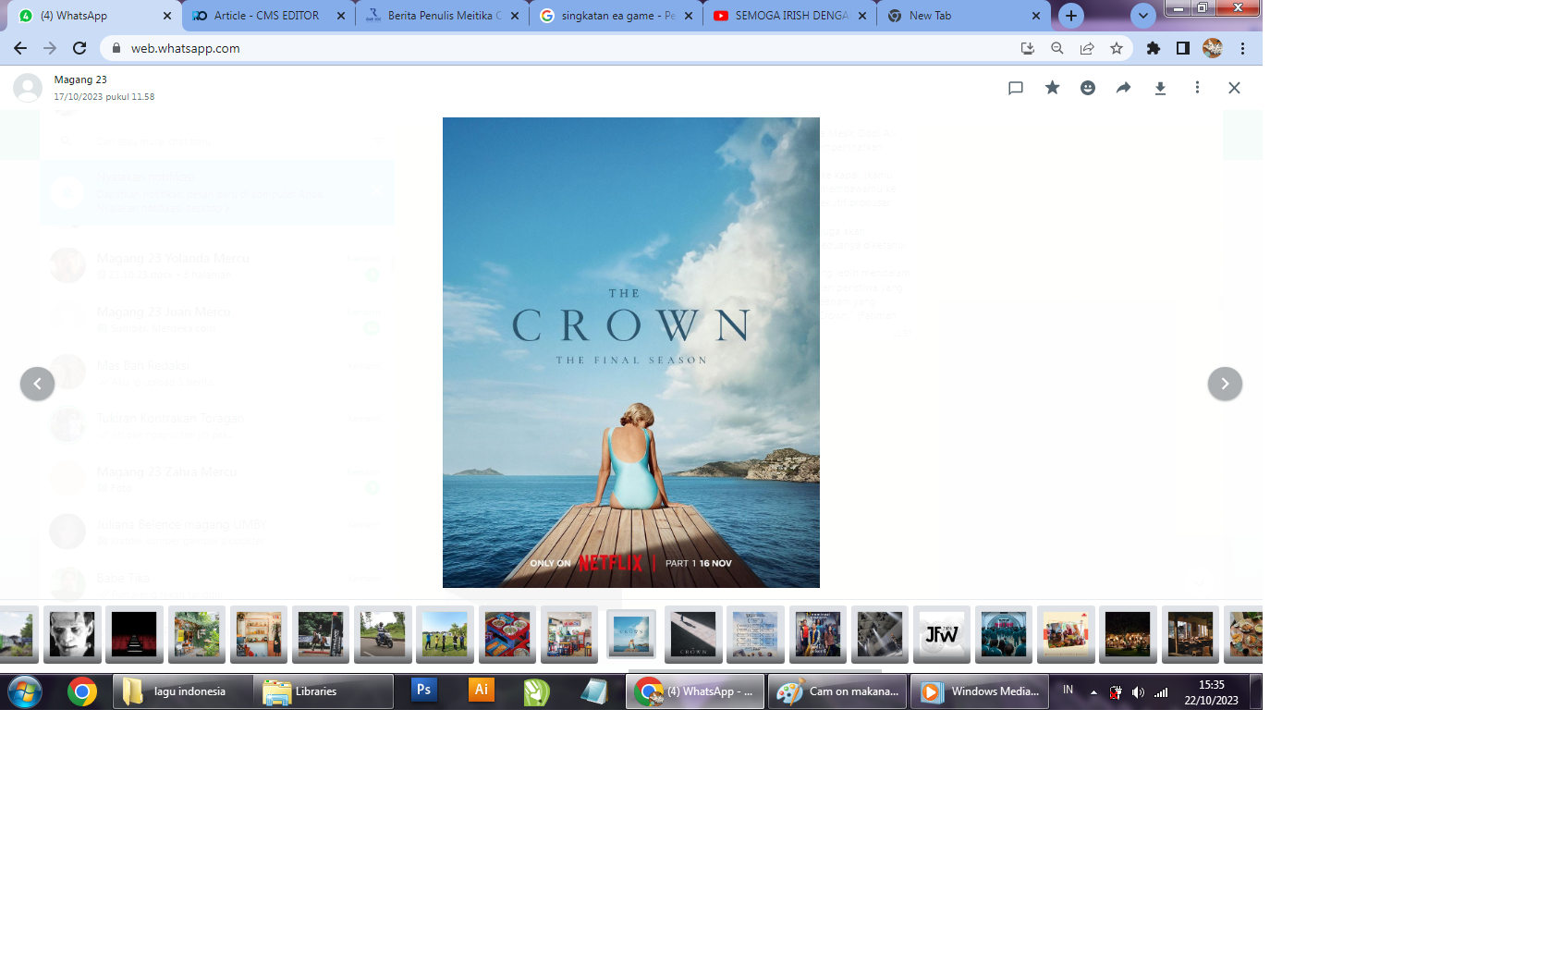
Task: Select the red cinema seats thumbnail
Action: [x=134, y=634]
